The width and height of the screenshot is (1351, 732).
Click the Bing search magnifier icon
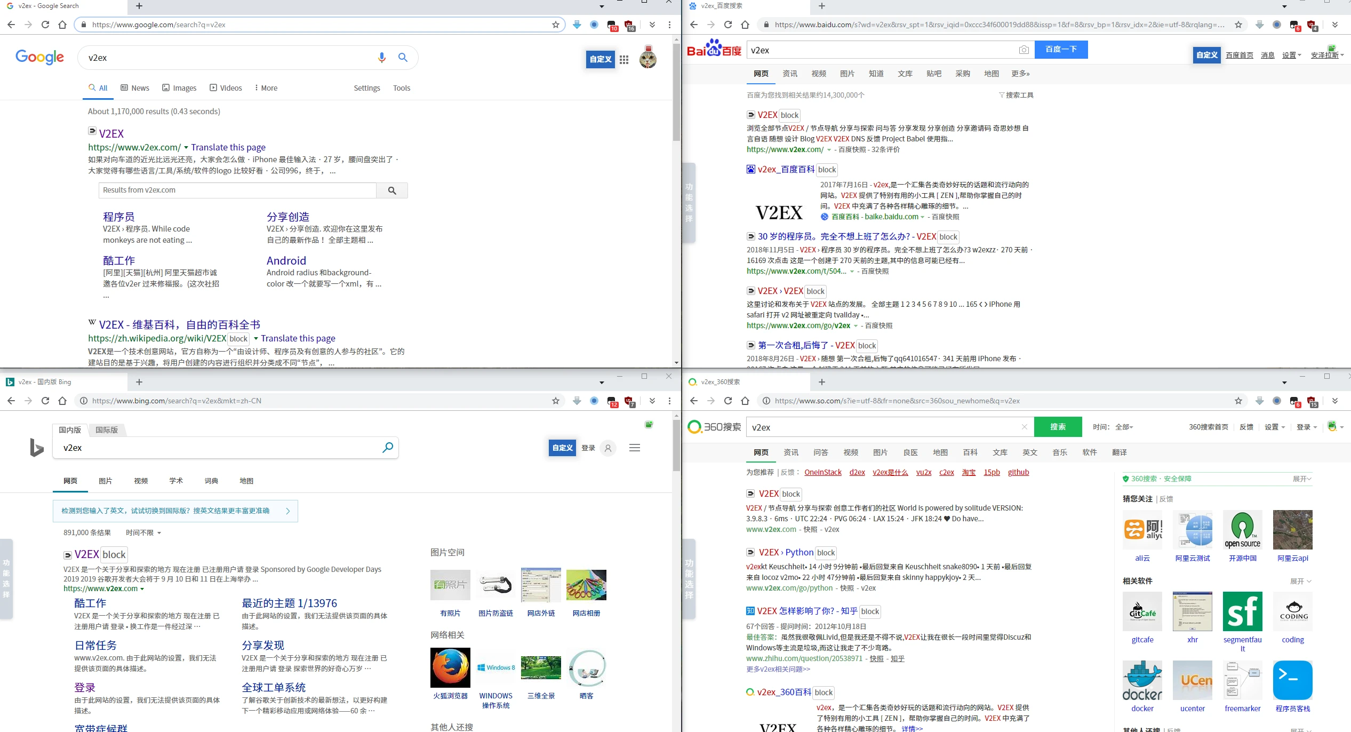(x=388, y=448)
